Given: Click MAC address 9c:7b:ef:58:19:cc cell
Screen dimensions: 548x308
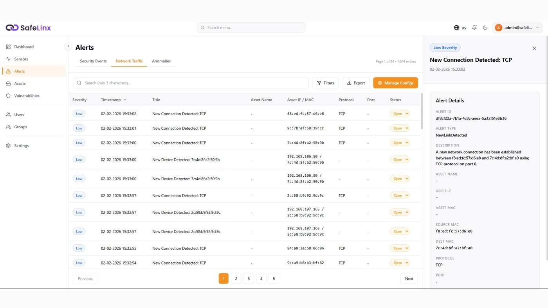Looking at the screenshot, I should 305,128.
